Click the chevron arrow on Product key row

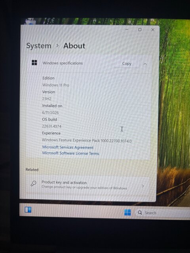coord(142,186)
